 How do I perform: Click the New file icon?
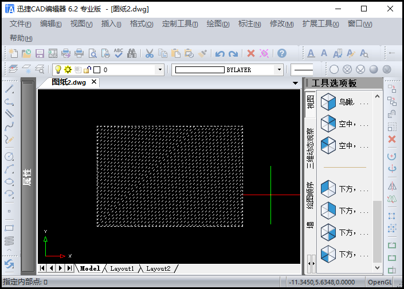tap(13, 53)
